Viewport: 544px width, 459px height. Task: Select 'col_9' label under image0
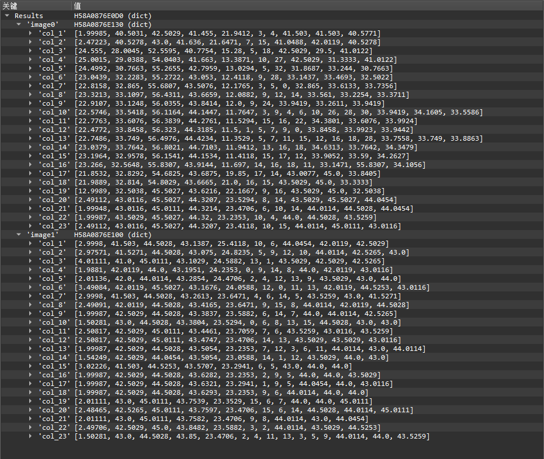[x=52, y=103]
